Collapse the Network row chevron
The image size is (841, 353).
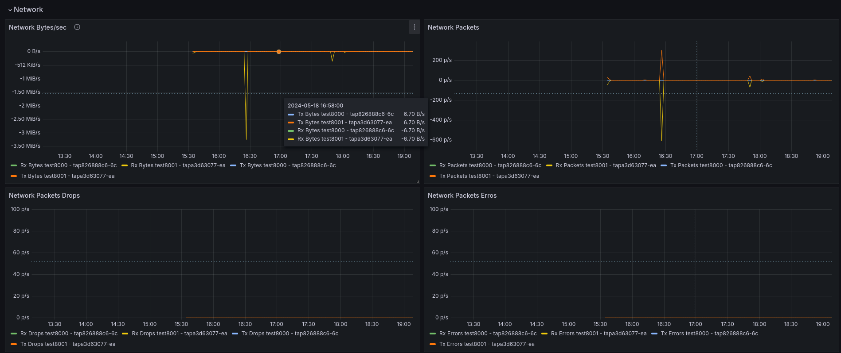[x=10, y=10]
